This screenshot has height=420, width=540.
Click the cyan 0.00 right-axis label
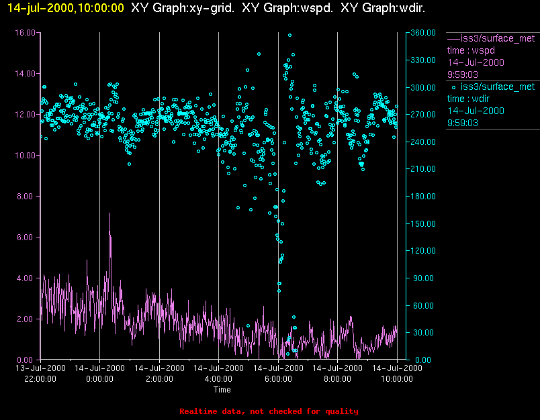[x=423, y=360]
